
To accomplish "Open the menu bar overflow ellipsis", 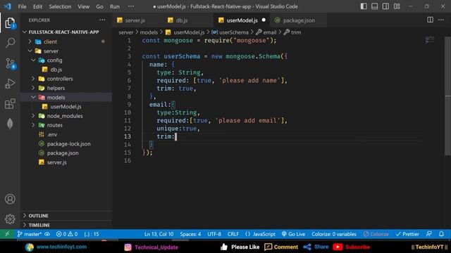I will click(x=131, y=6).
